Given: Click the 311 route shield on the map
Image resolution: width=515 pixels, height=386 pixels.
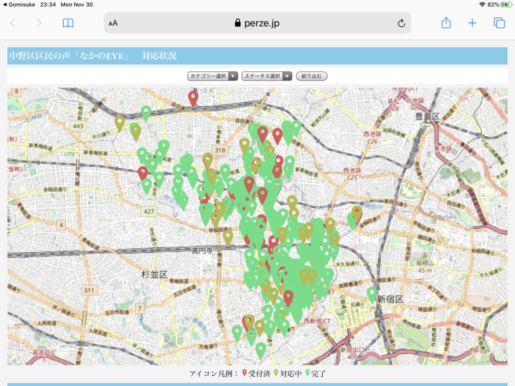Looking at the screenshot, I should tap(89, 290).
